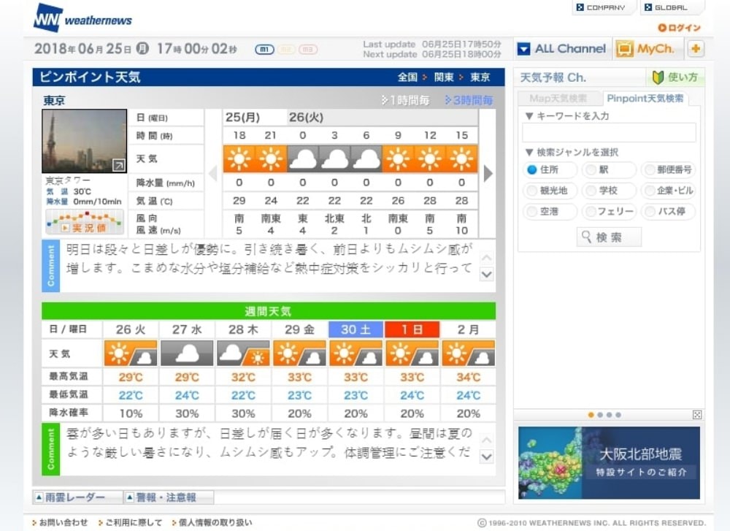Select the 住所 radio button
Image resolution: width=730 pixels, height=531 pixels.
pos(532,170)
